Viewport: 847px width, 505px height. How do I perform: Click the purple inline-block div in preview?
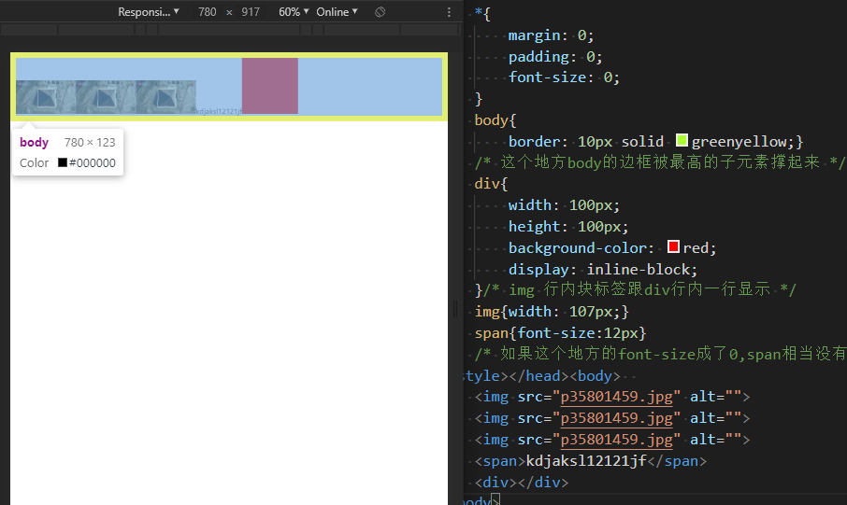click(270, 86)
